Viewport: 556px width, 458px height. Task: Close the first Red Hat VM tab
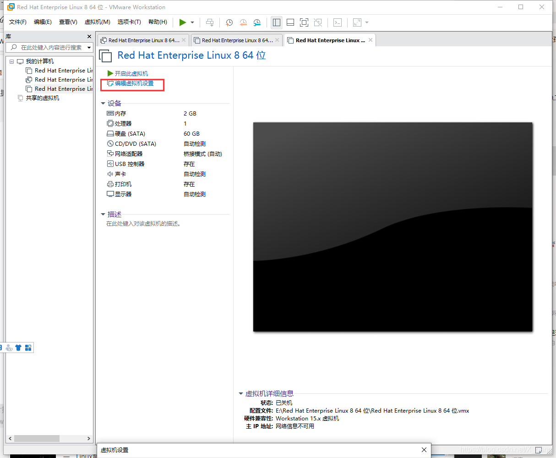184,40
